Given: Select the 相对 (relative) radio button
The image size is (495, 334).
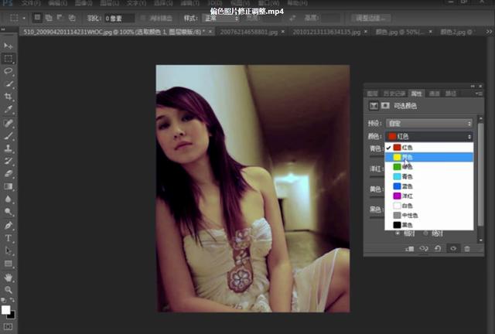Looking at the screenshot, I should pyautogui.click(x=399, y=233).
